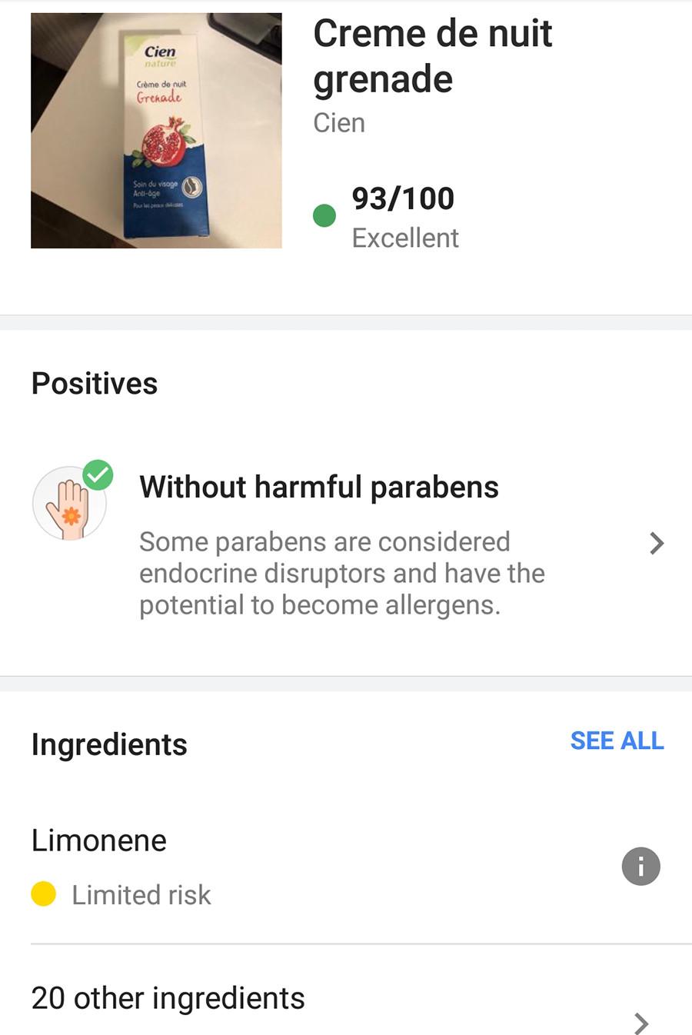Click the green checkmark badge on hand icon
The image size is (692, 1035).
click(x=98, y=475)
